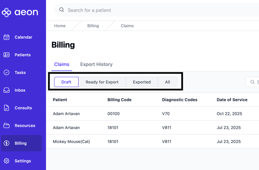The height and width of the screenshot is (170, 259).
Task: Open the Settings gear icon
Action: pyautogui.click(x=7, y=161)
